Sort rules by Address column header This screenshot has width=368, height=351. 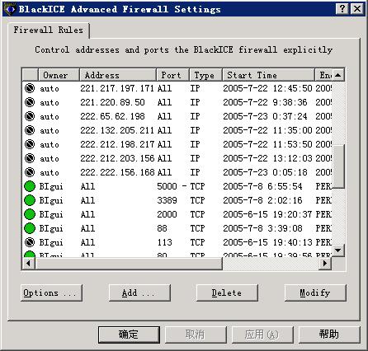pyautogui.click(x=118, y=75)
